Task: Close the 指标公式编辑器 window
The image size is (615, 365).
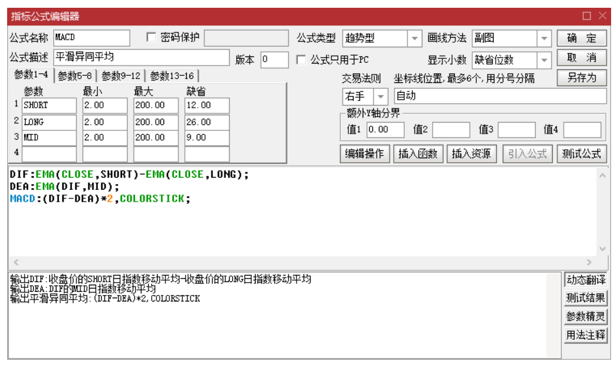Action: pos(603,16)
